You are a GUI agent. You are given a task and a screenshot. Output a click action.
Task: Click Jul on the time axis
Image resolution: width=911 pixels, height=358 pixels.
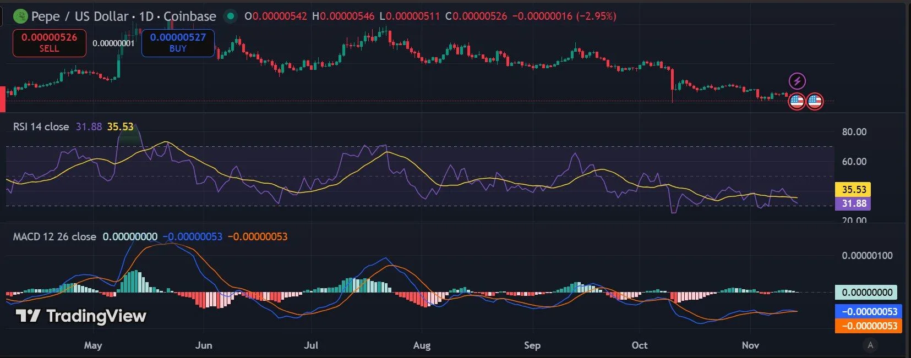point(311,345)
